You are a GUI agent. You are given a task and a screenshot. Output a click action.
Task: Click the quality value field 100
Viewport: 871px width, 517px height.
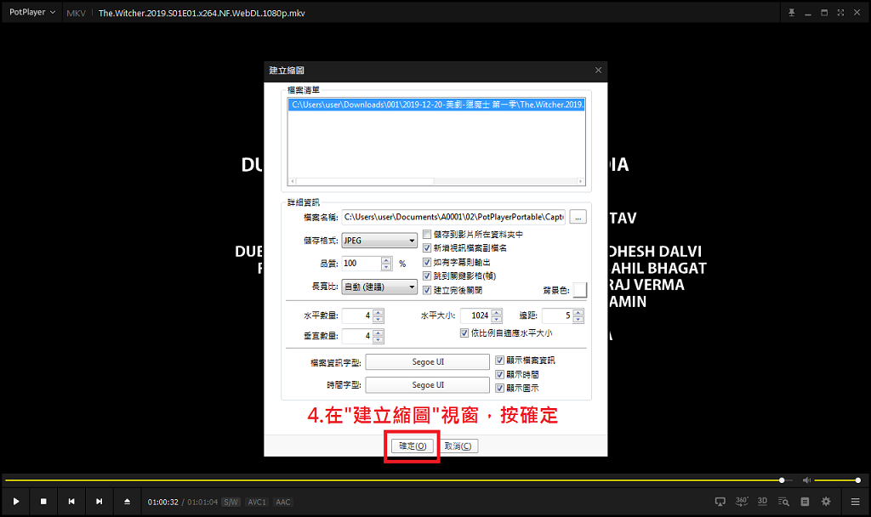[361, 264]
